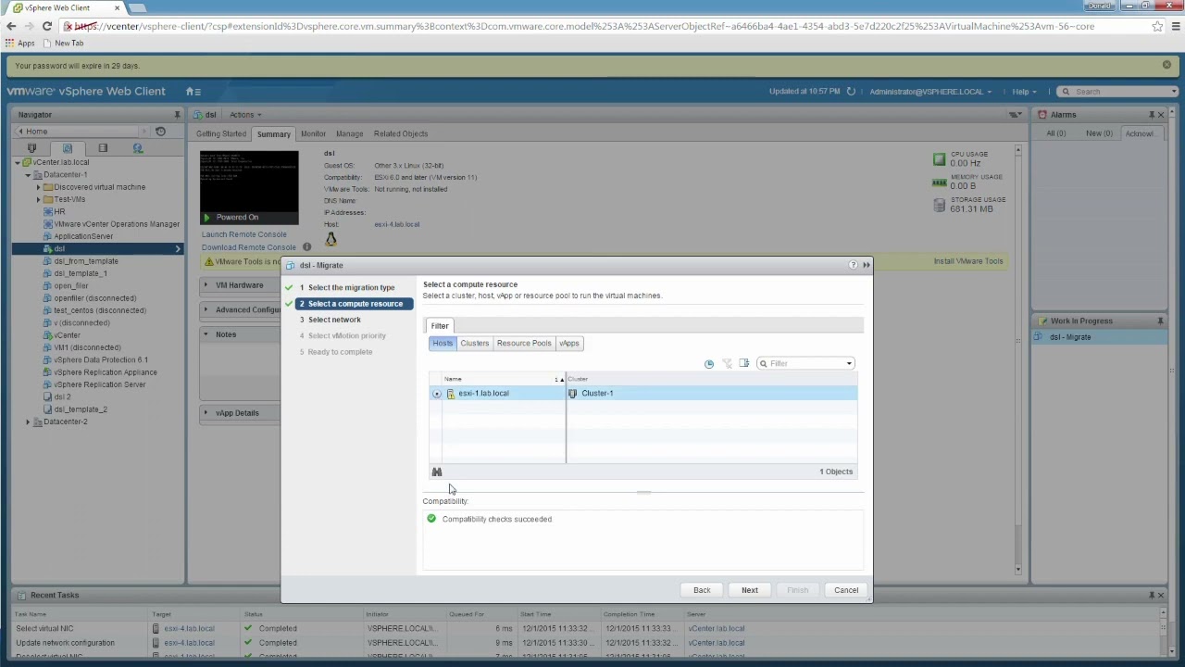
Task: Cancel the Migrate wizard
Action: pos(846,590)
